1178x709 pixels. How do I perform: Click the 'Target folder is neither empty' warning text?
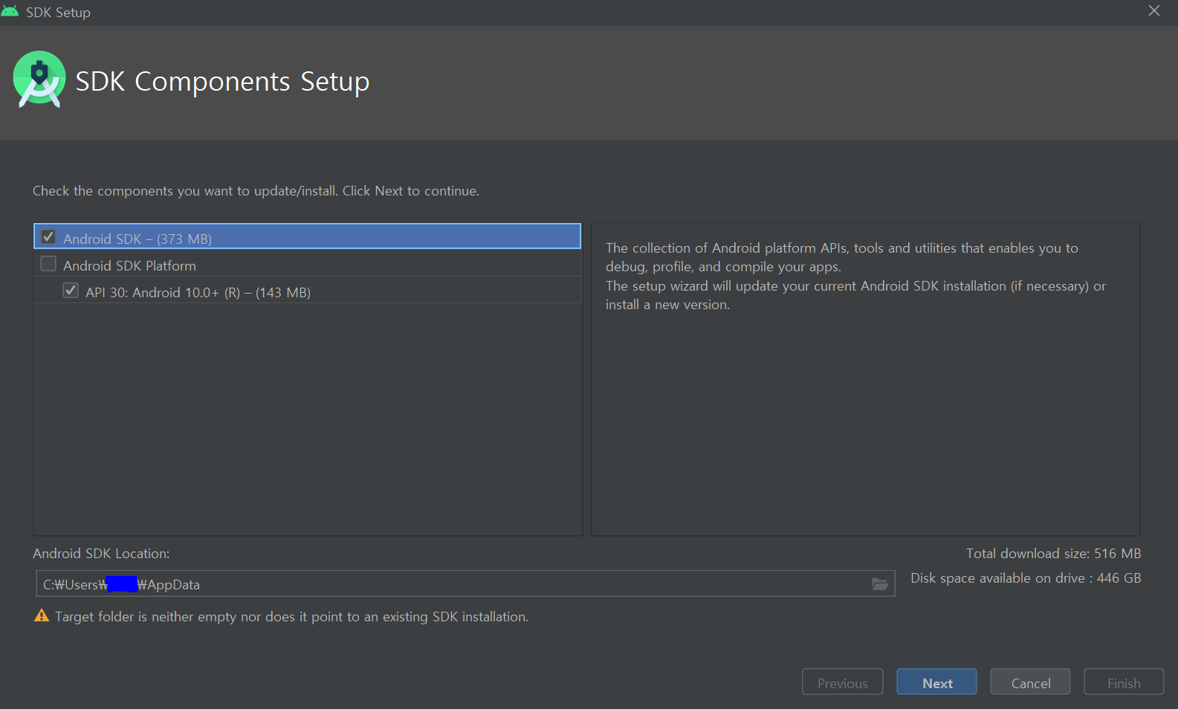(x=291, y=617)
